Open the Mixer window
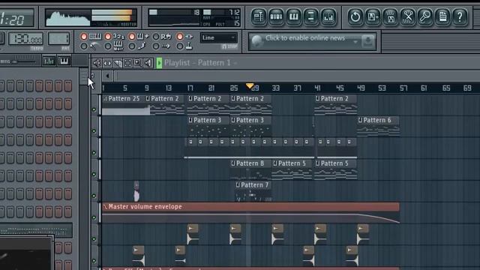480x270 pixels. [x=328, y=16]
